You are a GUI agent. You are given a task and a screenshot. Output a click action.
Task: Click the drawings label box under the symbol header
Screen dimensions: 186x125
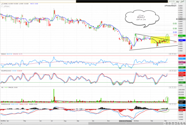5,6
